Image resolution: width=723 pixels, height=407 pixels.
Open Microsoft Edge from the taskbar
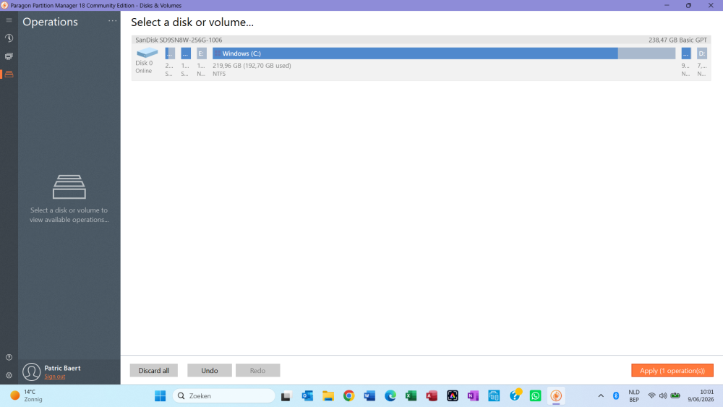click(x=390, y=395)
